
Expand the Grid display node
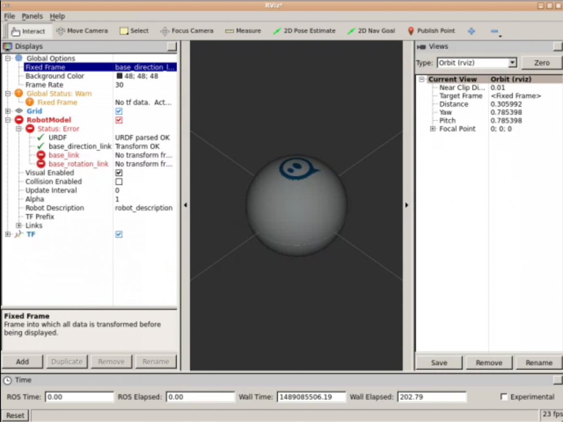(8, 111)
